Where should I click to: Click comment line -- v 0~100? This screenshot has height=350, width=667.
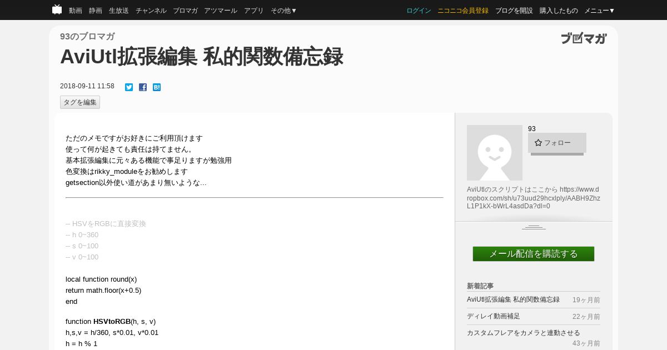(x=82, y=257)
